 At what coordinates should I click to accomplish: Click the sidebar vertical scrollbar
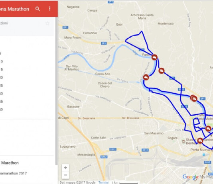point(57,91)
